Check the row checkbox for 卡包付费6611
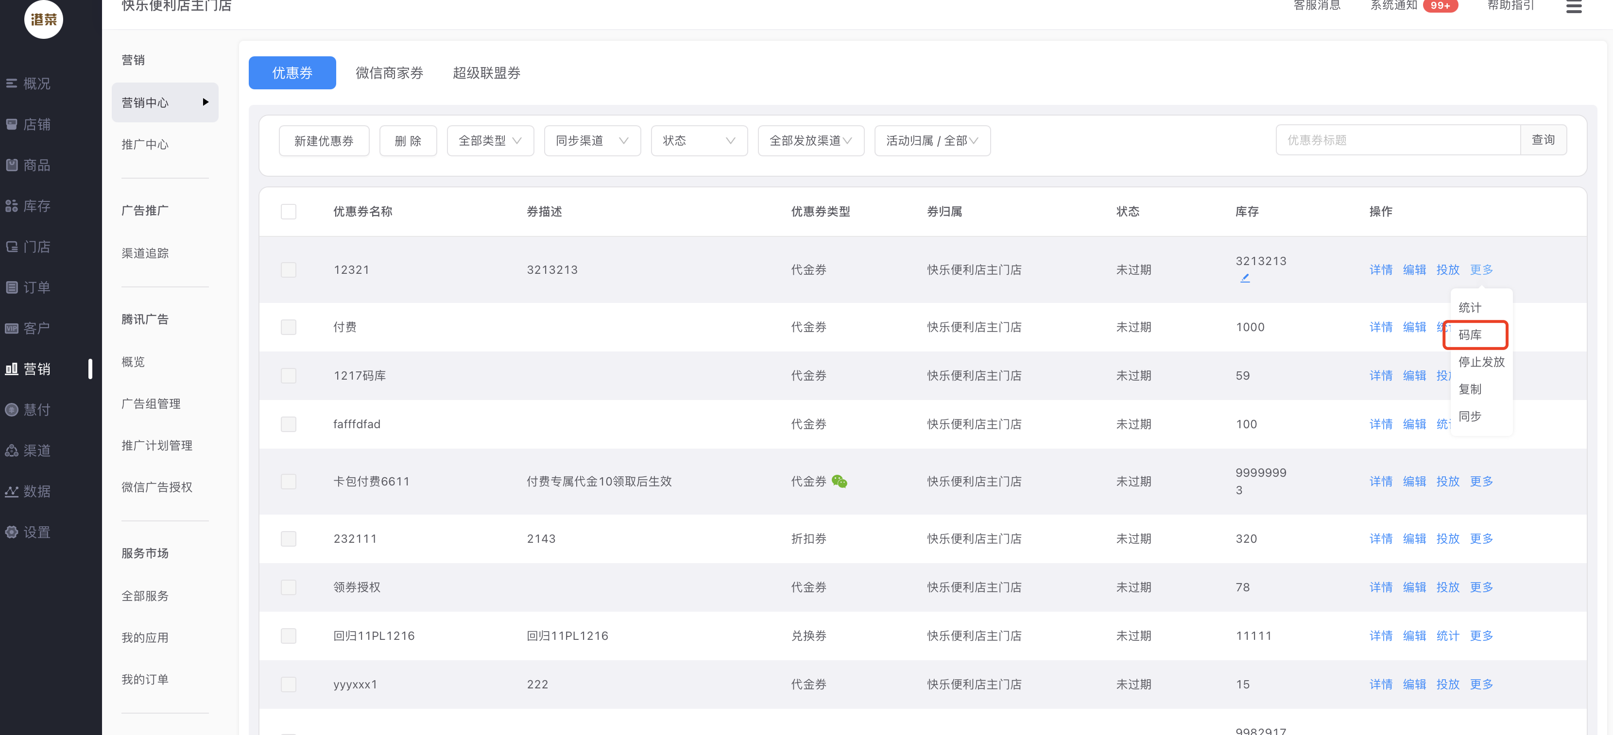This screenshot has width=1613, height=735. [288, 481]
